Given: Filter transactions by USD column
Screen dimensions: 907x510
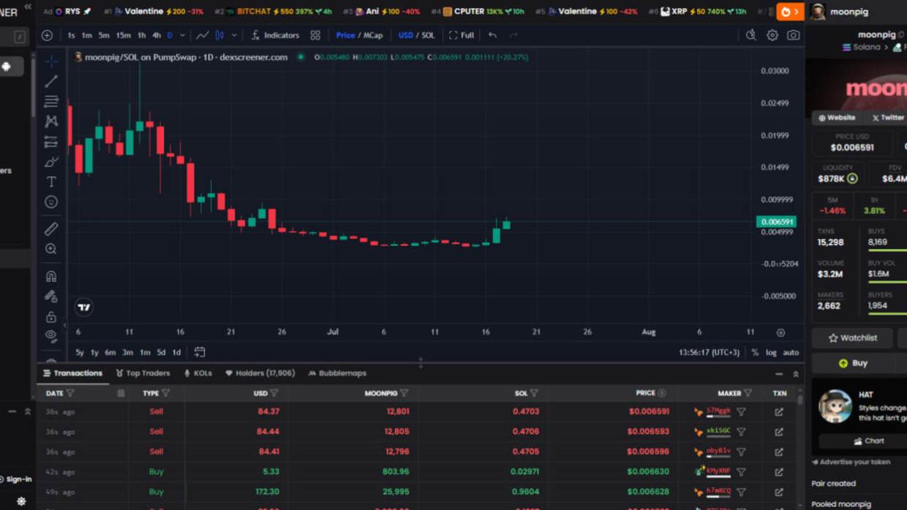Looking at the screenshot, I should pos(274,393).
